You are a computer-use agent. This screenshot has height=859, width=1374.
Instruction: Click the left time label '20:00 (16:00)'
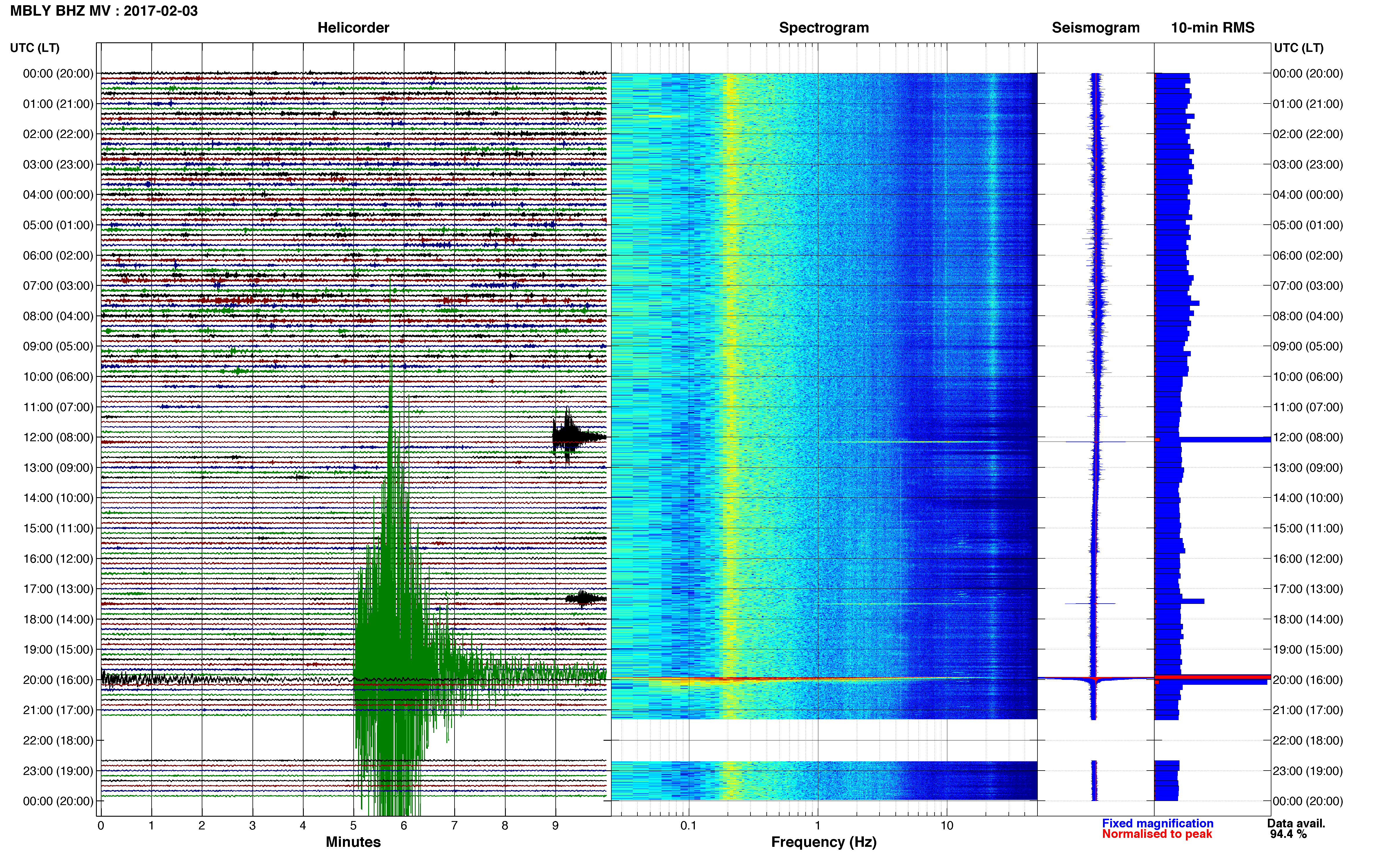coord(58,680)
